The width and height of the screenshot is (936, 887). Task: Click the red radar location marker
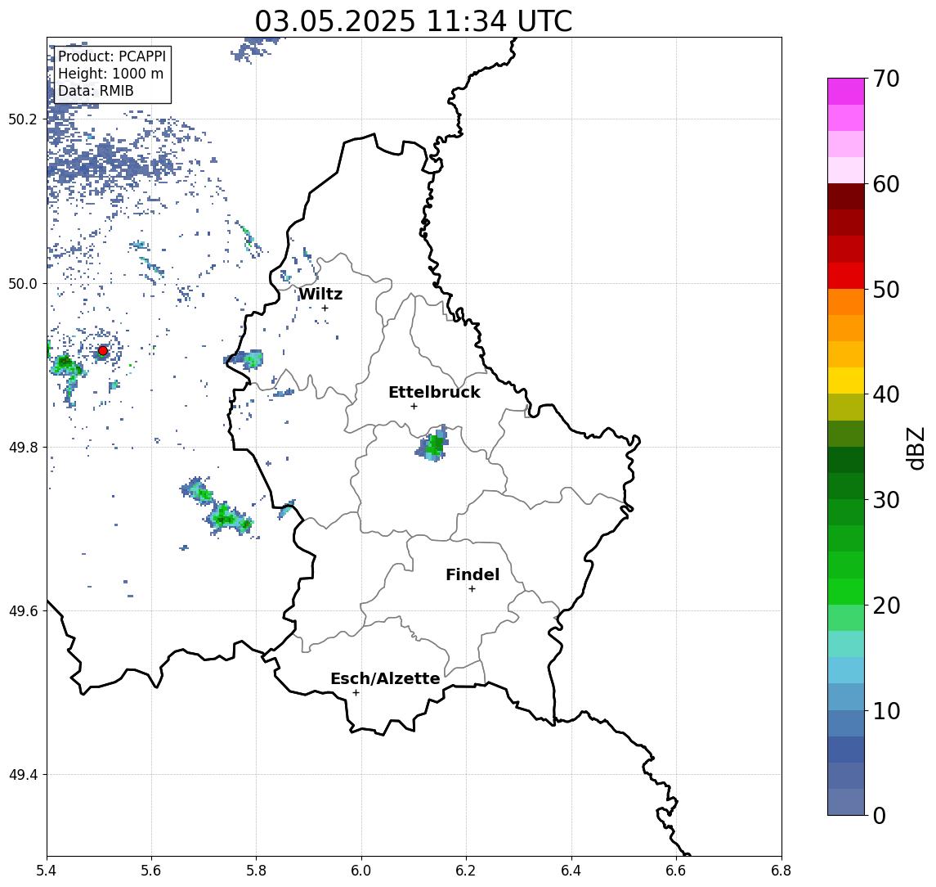point(103,350)
